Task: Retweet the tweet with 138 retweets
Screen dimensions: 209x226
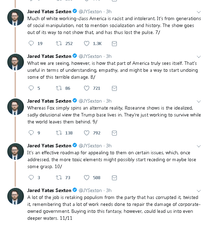Action: point(59,133)
